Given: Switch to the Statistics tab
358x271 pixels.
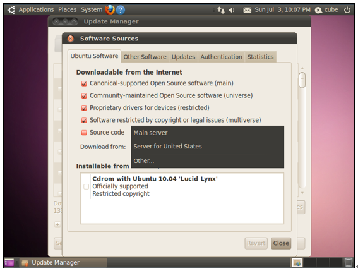Looking at the screenshot, I should tap(260, 57).
